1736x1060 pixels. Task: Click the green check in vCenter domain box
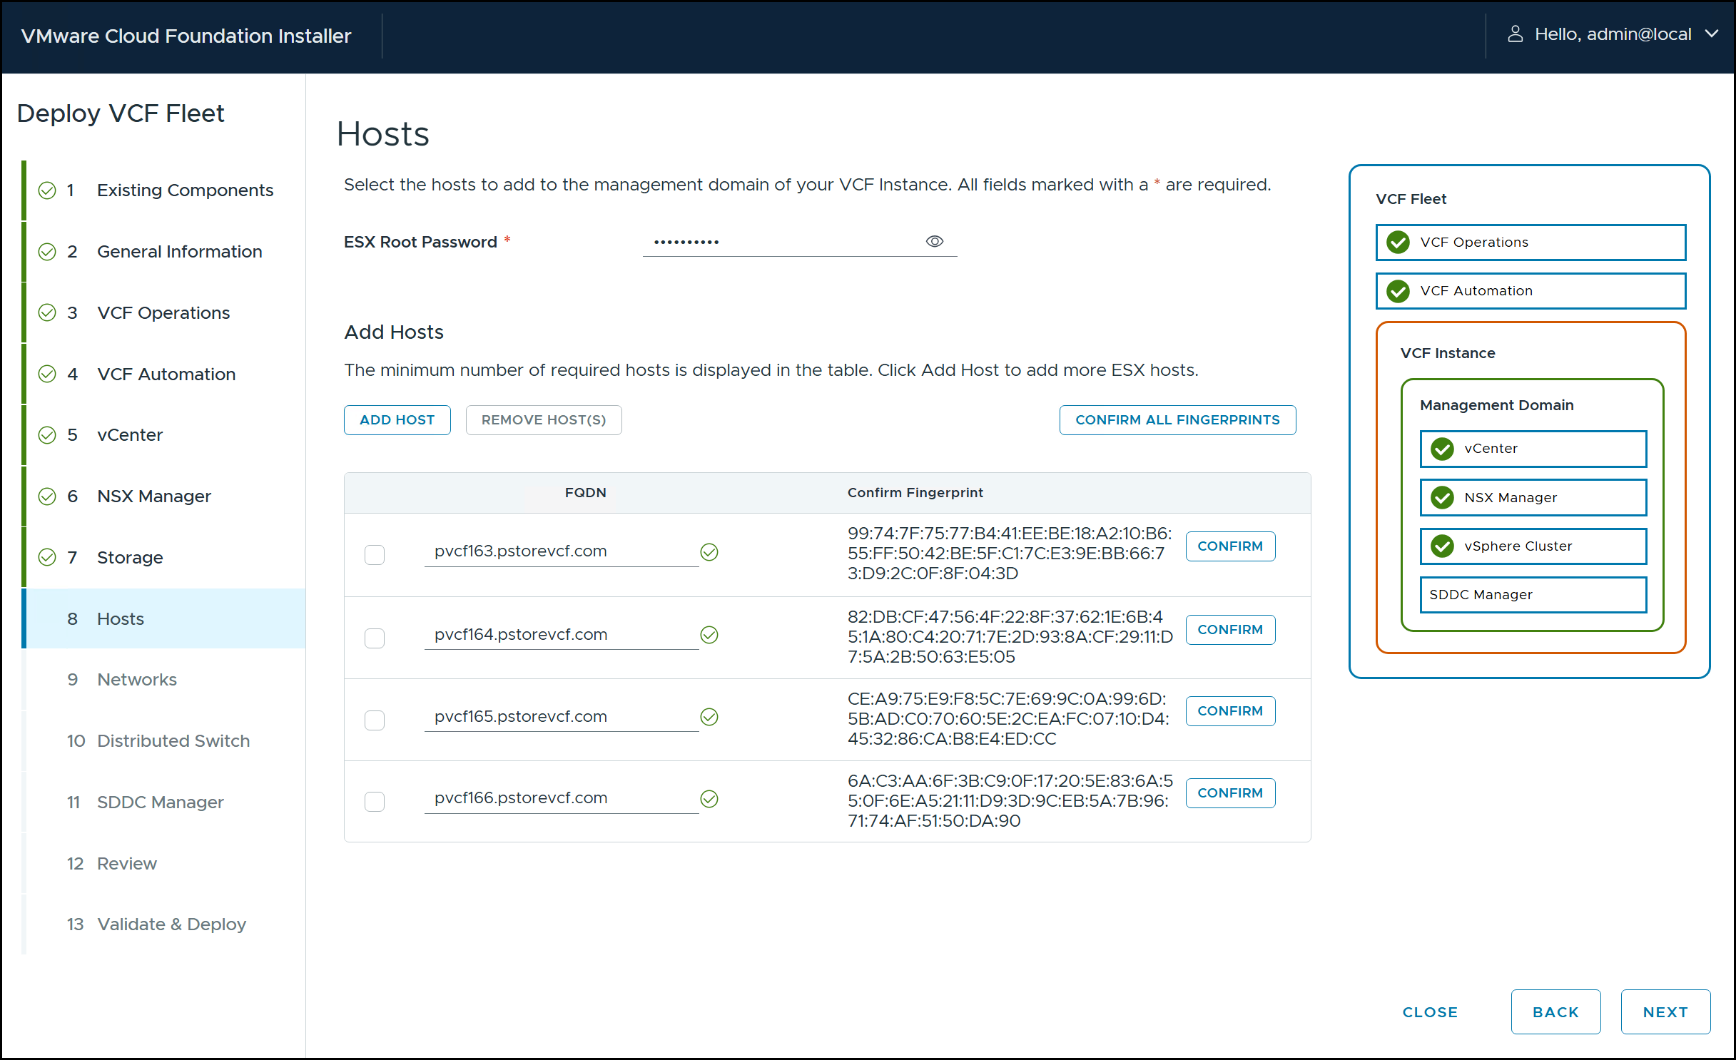tap(1442, 449)
